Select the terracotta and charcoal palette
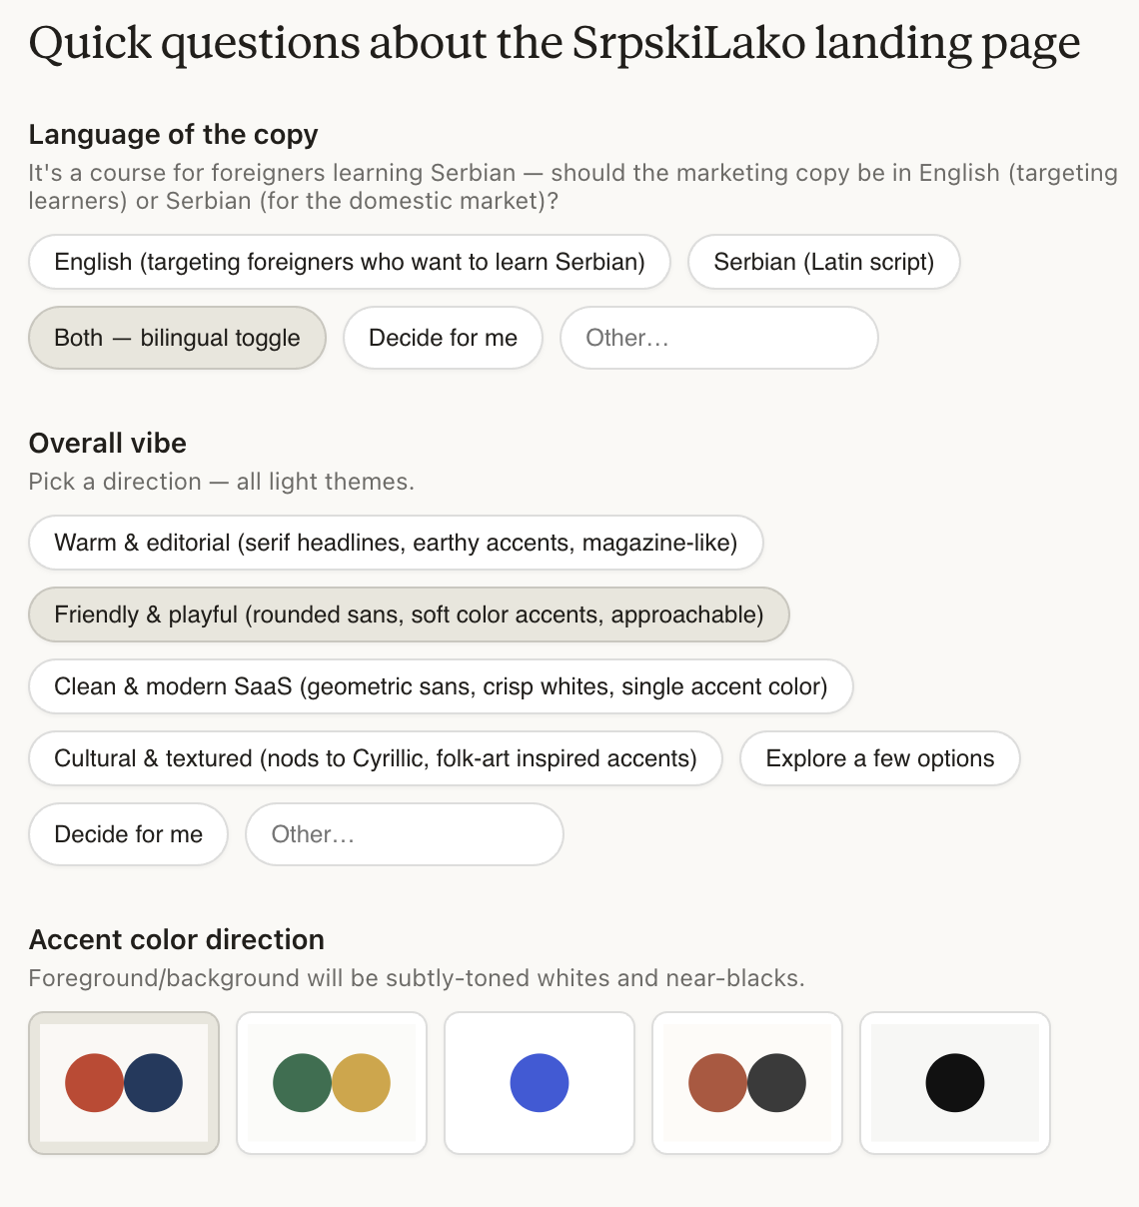The image size is (1139, 1207). (746, 1082)
